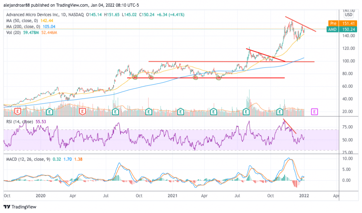Click the 100.00 price axis label
The width and height of the screenshot is (362, 213).
pos(349,61)
